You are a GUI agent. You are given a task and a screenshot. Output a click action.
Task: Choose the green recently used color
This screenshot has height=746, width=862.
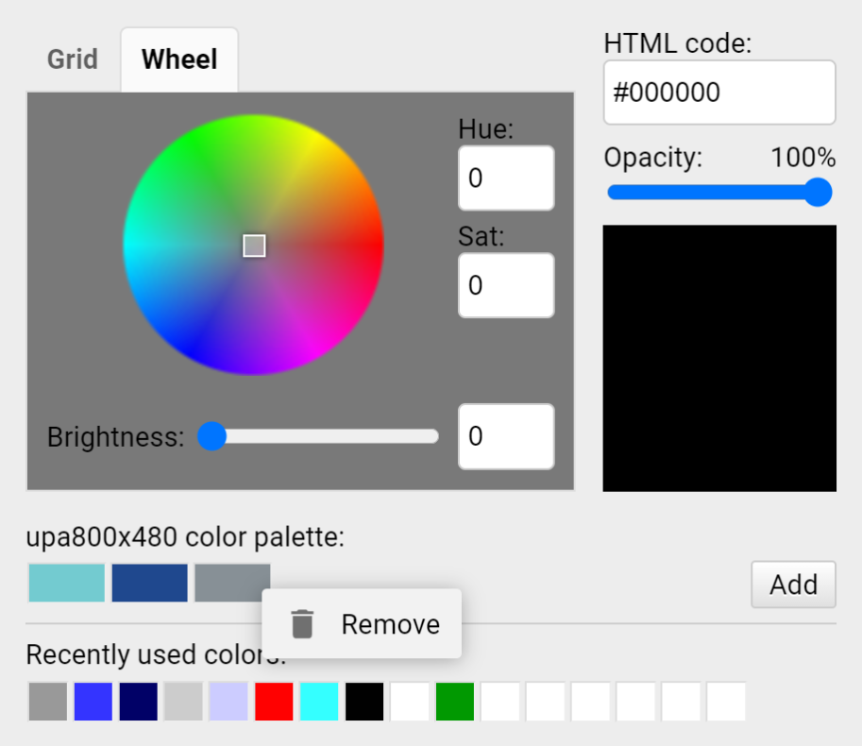pos(455,702)
